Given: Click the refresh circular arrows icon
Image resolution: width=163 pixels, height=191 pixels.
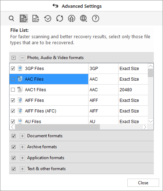Looking at the screenshot, I should (x=60, y=18).
